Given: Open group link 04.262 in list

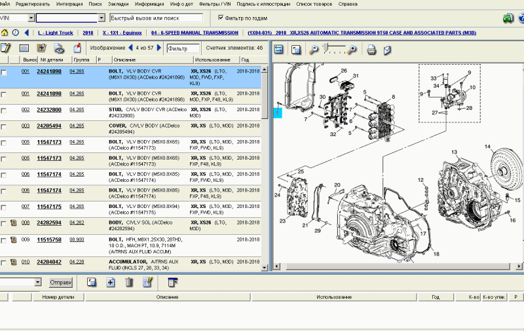Looking at the screenshot, I should point(77,222).
